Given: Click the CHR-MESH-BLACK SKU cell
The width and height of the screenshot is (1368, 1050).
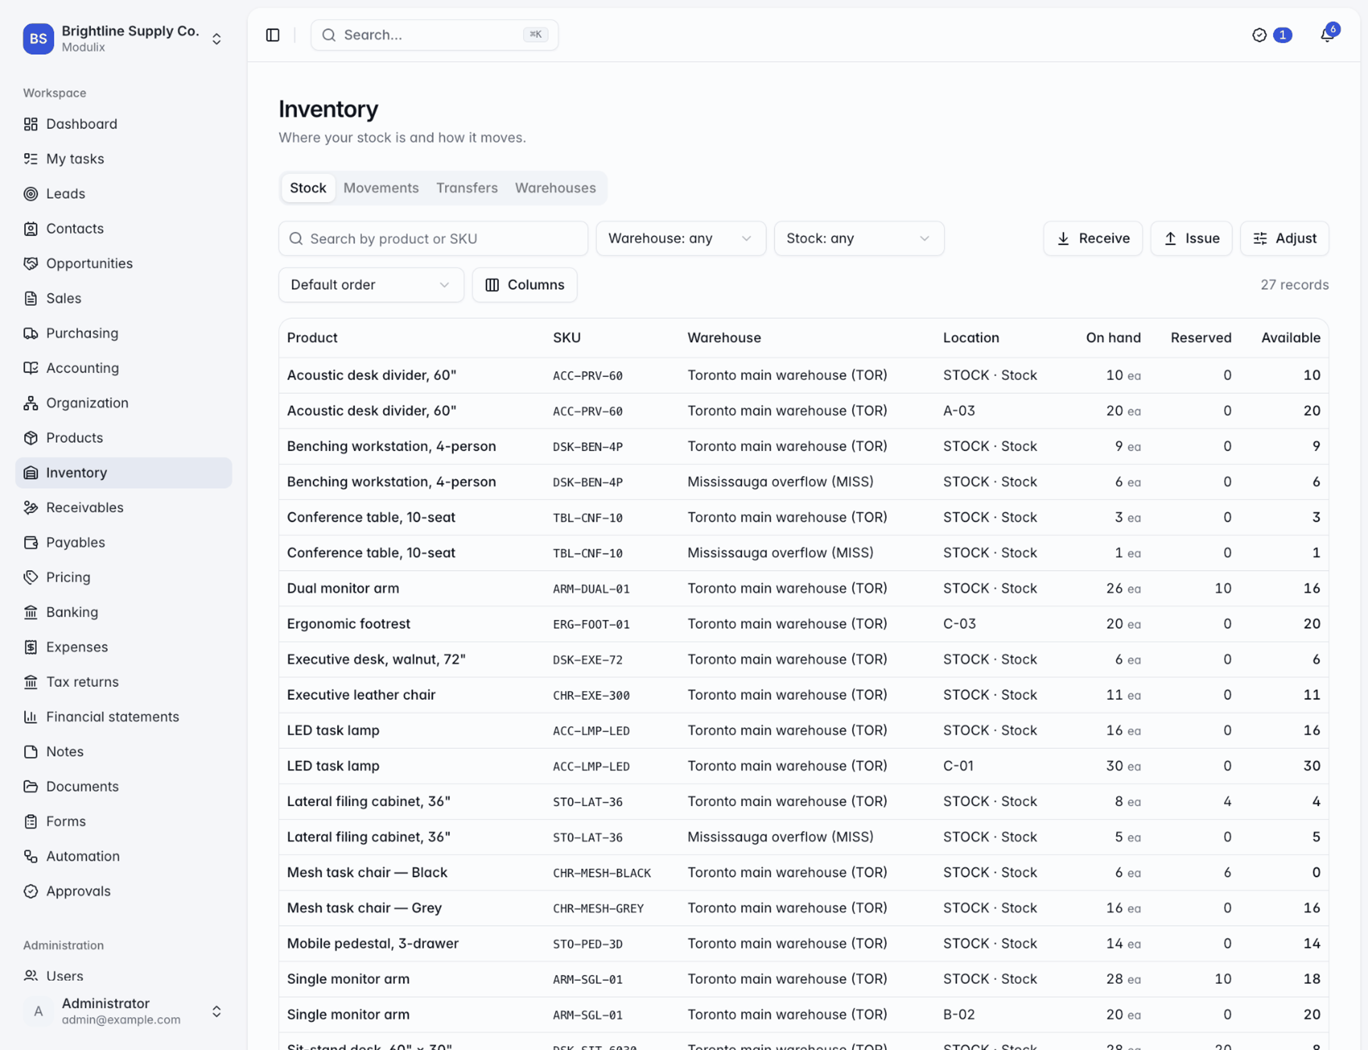Looking at the screenshot, I should coord(602,873).
